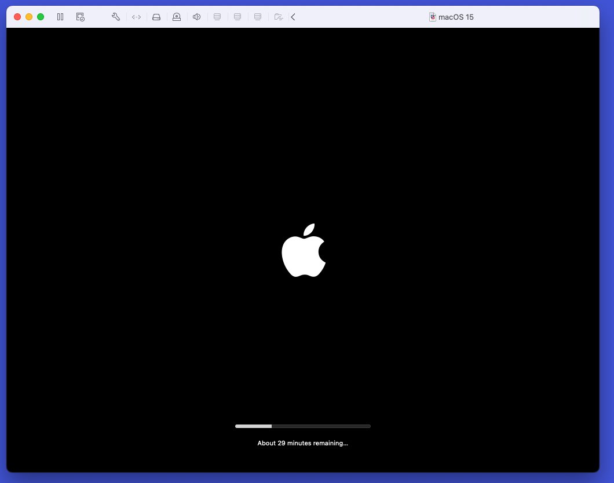Click the 'About 29 minutes remaining...' text

(303, 443)
